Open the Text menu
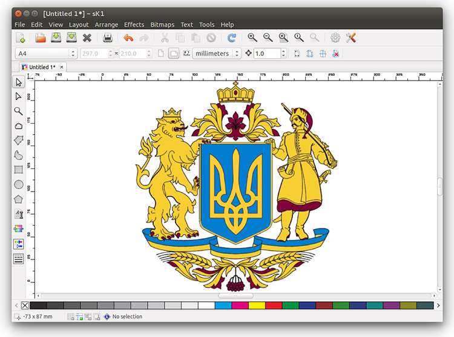This screenshot has height=337, width=454. point(187,25)
